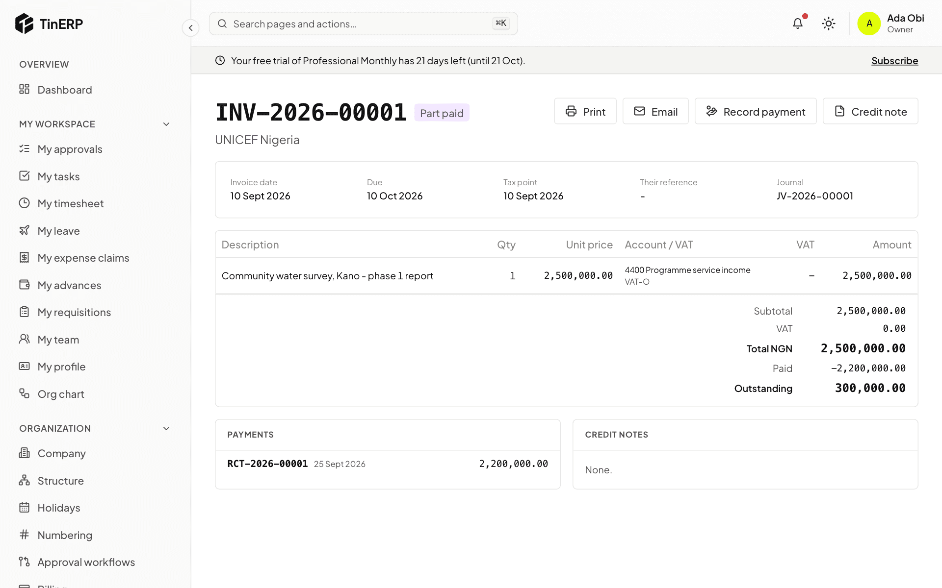Click the Paid amount -2,200,000.00
The image size is (942, 588).
pos(868,368)
